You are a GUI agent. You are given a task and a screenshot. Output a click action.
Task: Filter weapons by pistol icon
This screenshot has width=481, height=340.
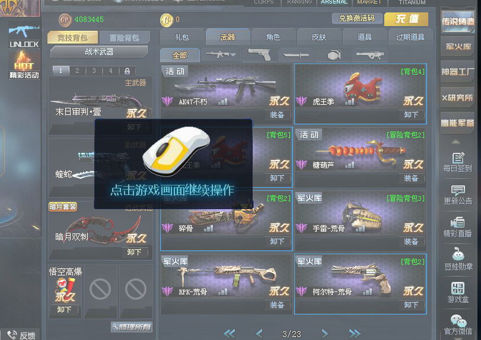coord(259,55)
